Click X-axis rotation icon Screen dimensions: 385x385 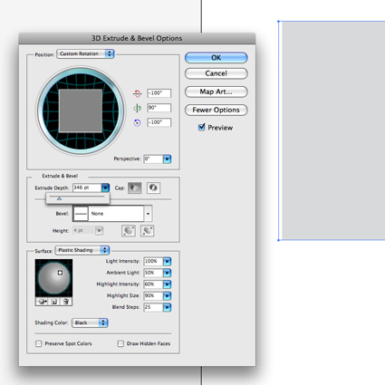click(138, 93)
